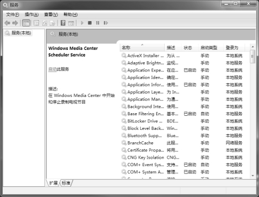The image size is (259, 197).
Task: Open the 文件(F) menu
Action: pyautogui.click(x=12, y=15)
